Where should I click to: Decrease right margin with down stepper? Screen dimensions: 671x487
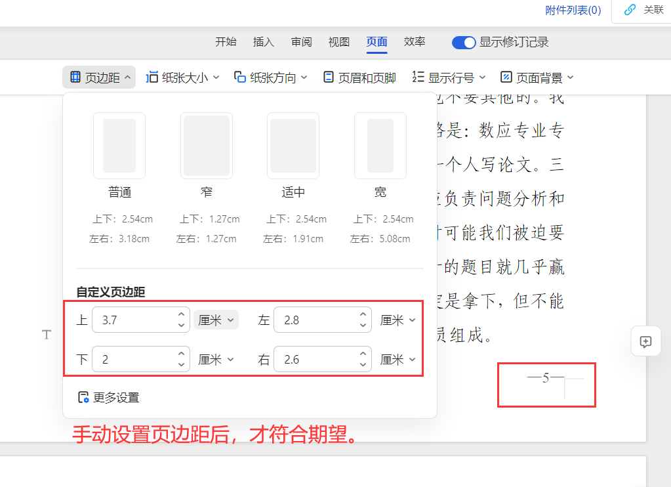363,365
